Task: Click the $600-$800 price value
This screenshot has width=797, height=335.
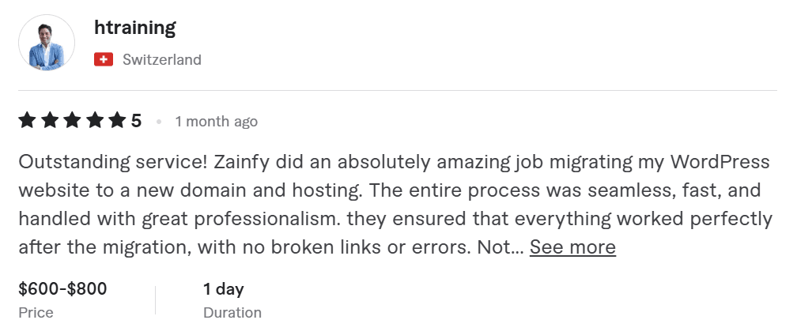Action: tap(63, 289)
